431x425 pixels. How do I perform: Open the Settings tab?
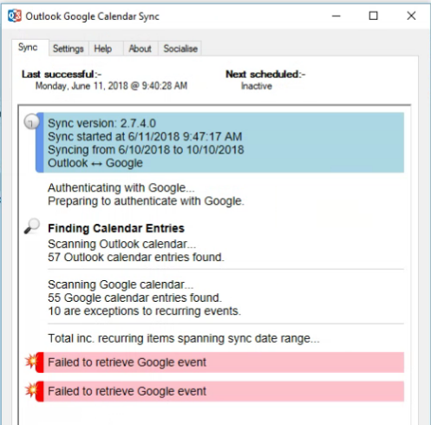click(x=69, y=49)
